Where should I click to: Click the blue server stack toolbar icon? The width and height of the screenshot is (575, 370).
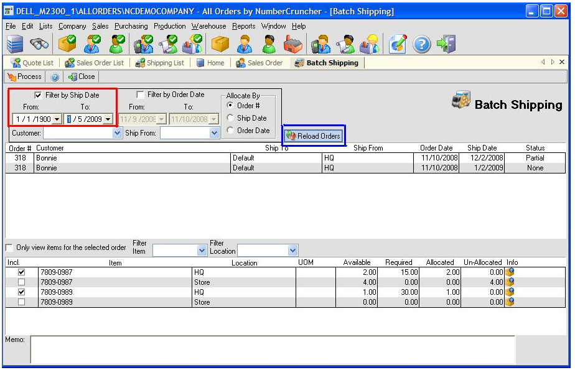tap(15, 44)
